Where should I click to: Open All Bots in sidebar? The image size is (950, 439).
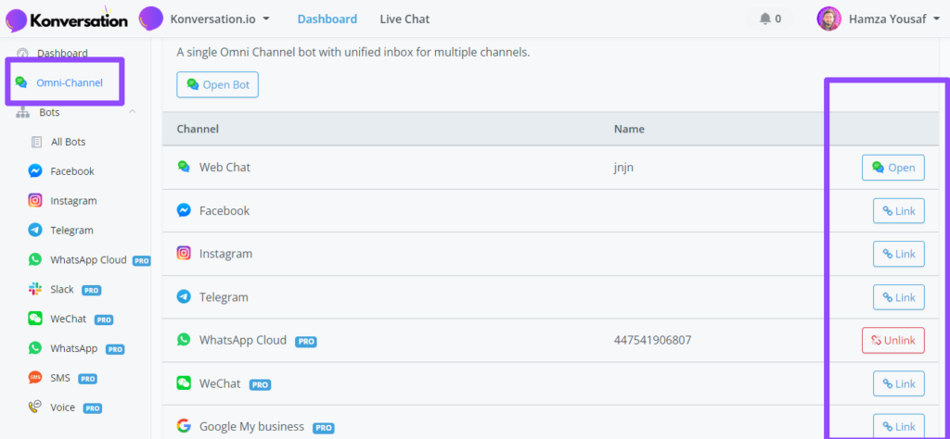pos(68,142)
